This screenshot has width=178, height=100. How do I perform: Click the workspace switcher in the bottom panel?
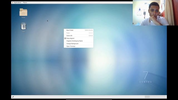click(x=155, y=97)
